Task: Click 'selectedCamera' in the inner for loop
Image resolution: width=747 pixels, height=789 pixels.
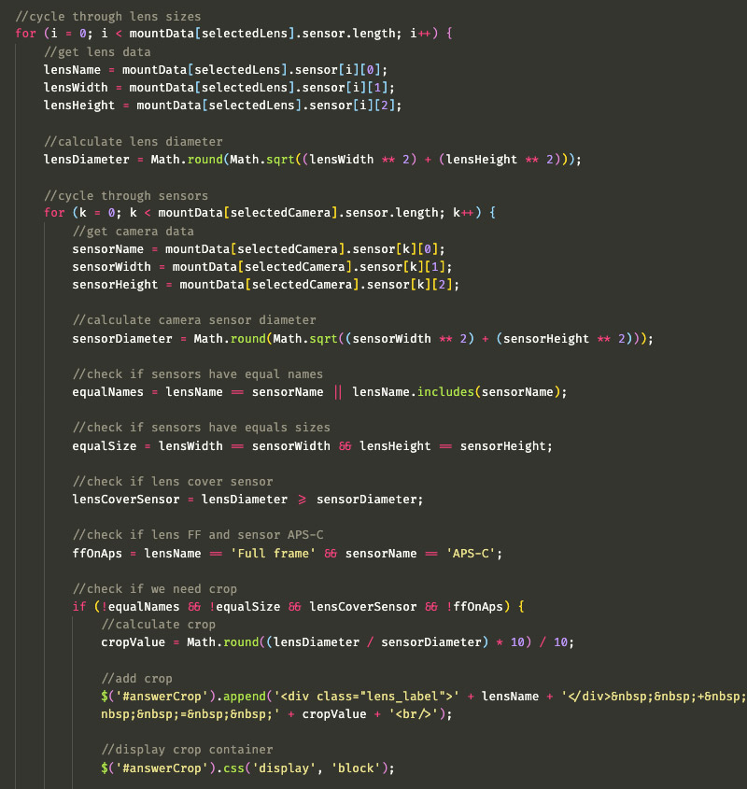Action: click(280, 213)
